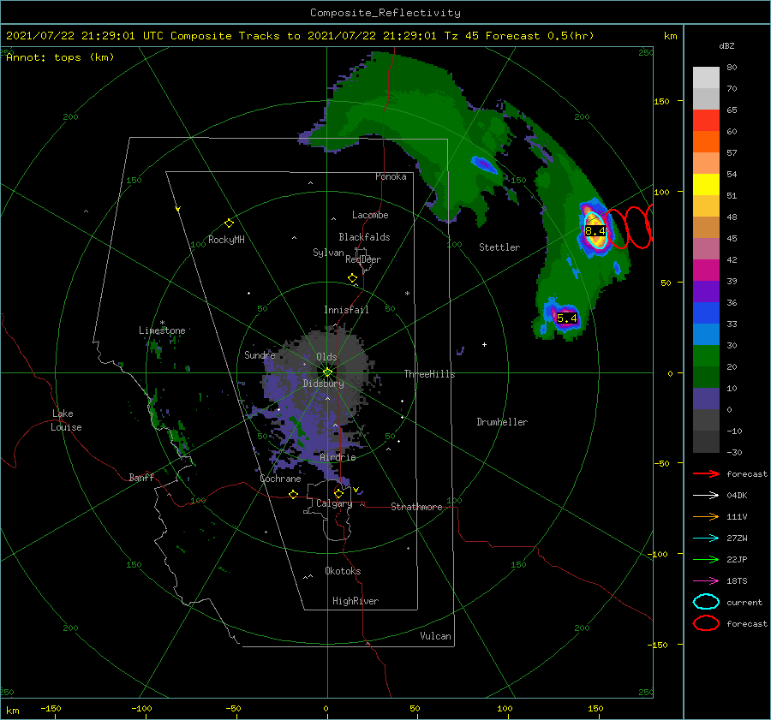Click the bright green swatch in dBZ scale

pyautogui.click(x=706, y=356)
